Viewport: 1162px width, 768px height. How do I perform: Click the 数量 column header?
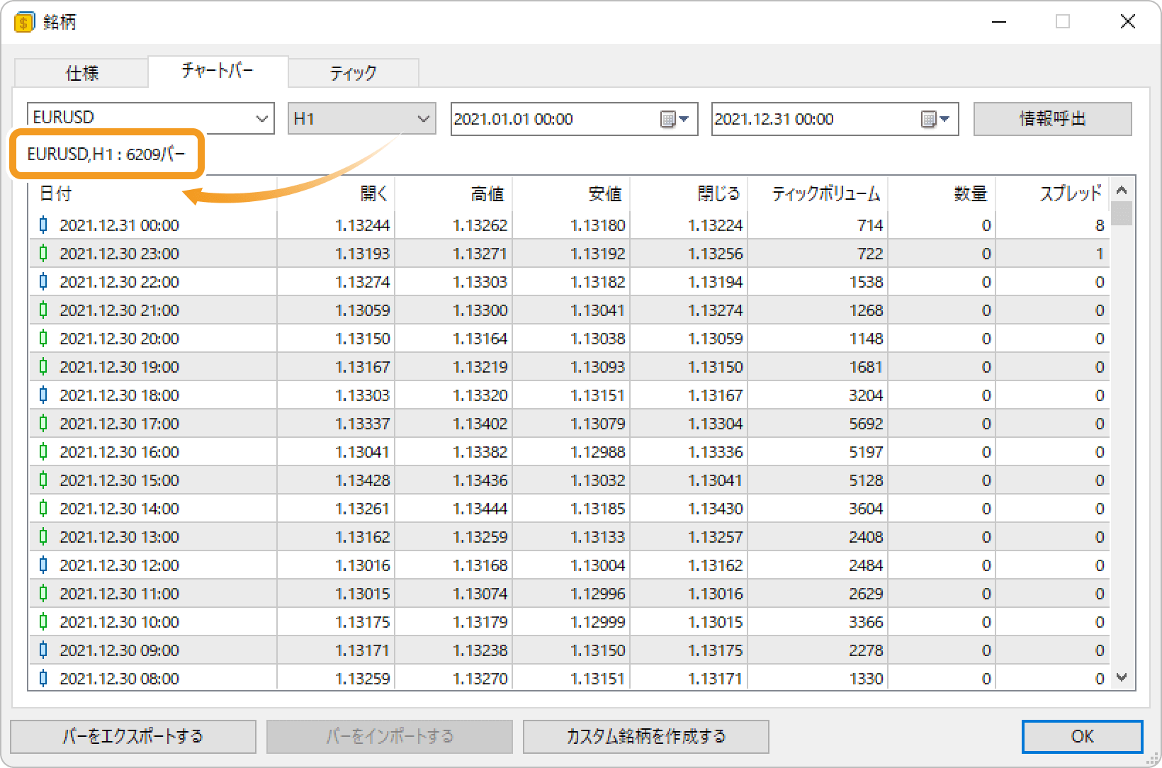pyautogui.click(x=942, y=193)
